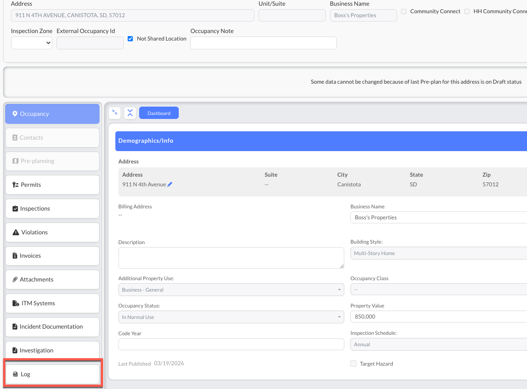This screenshot has width=527, height=389.
Task: Click the collapse arrows icon left of Dashboard
Action: tap(114, 113)
